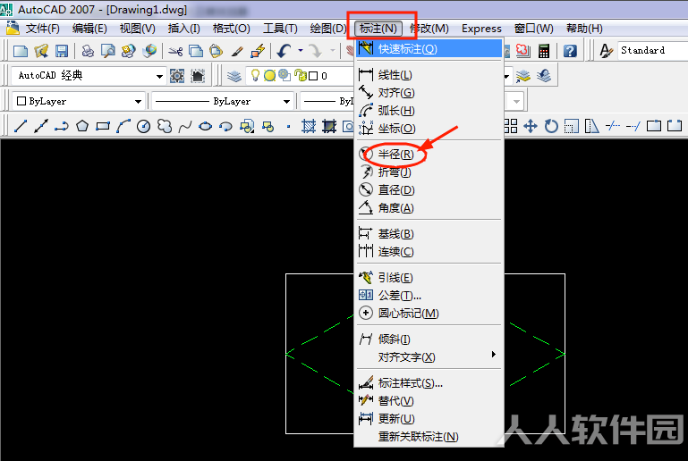
Task: Select the Gradient fill tool
Action: (x=329, y=126)
